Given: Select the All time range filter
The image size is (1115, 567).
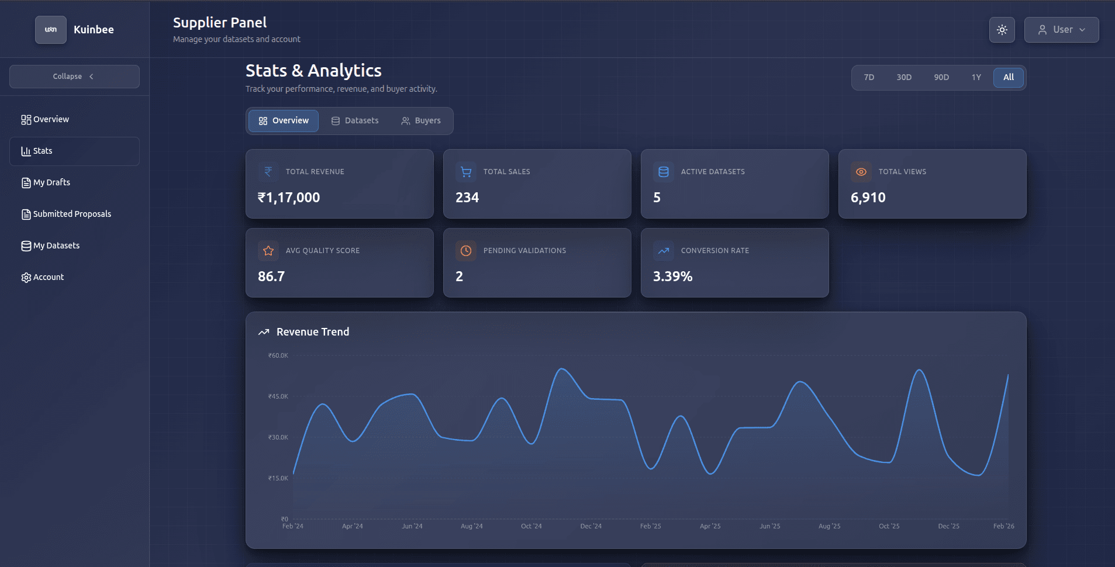Looking at the screenshot, I should point(1007,77).
